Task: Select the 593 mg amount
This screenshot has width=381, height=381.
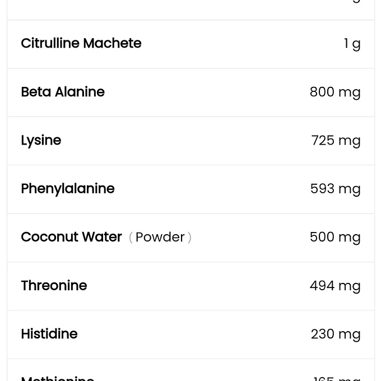Action: click(335, 189)
